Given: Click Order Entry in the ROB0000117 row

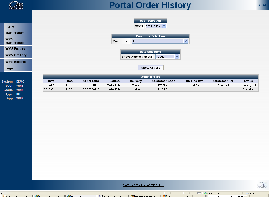Looking at the screenshot, I should (115, 89).
